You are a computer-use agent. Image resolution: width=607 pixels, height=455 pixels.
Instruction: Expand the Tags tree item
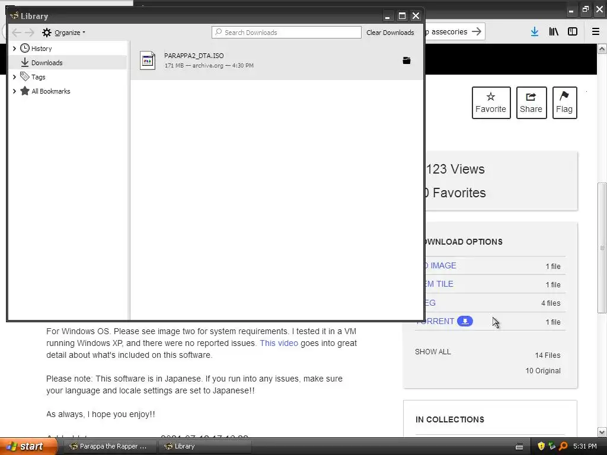pos(14,77)
